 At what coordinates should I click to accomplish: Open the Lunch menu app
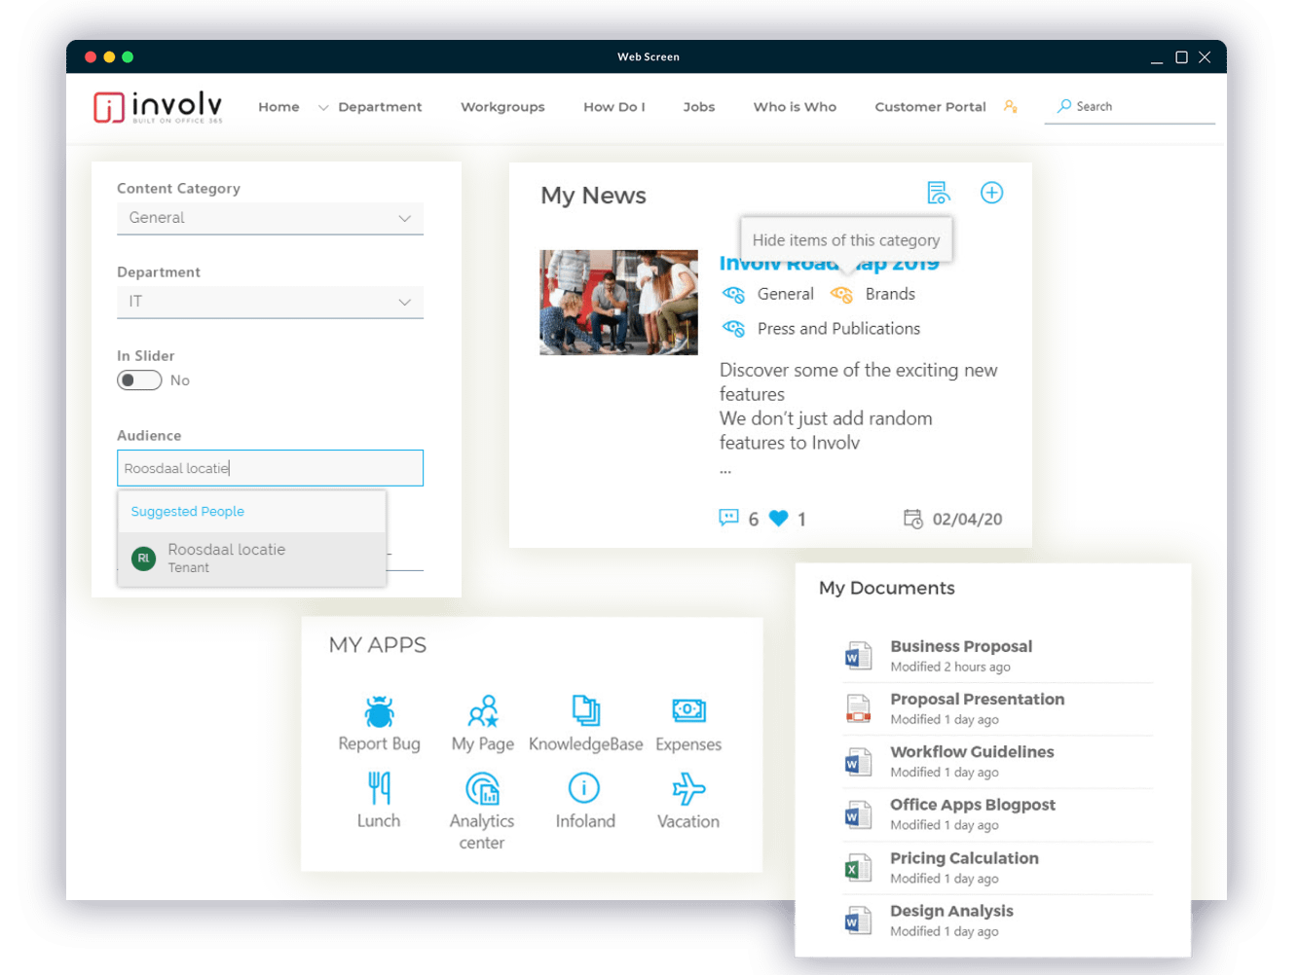[x=380, y=789]
